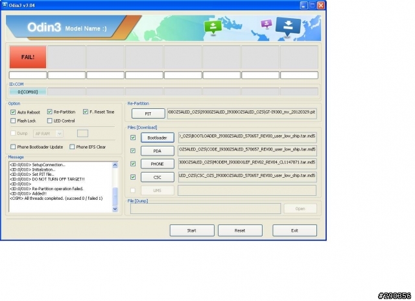Click the PDA CODE file path field
Screen dimensions: 415x301
(x=247, y=151)
